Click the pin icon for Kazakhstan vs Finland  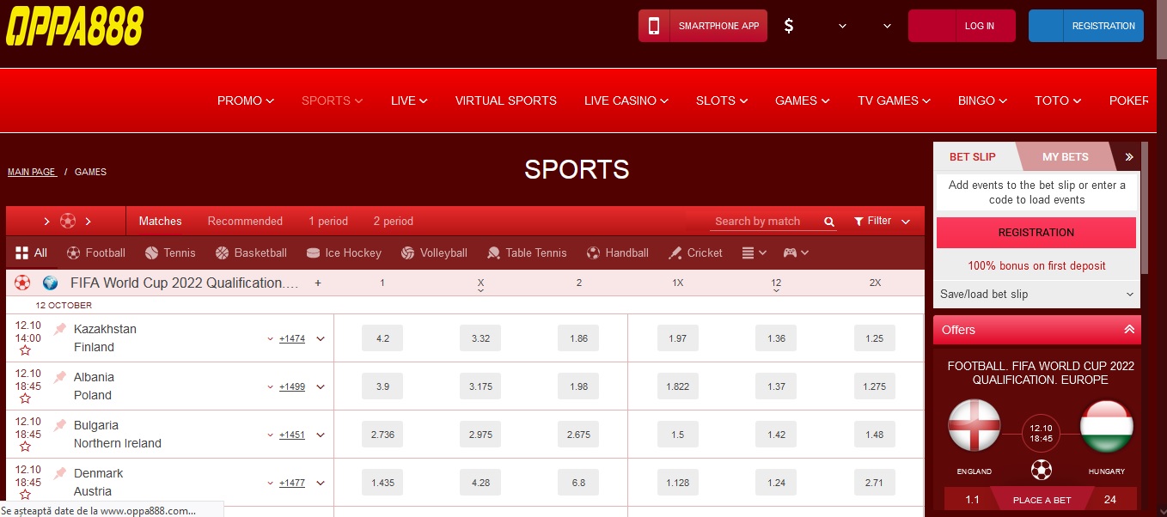click(60, 329)
